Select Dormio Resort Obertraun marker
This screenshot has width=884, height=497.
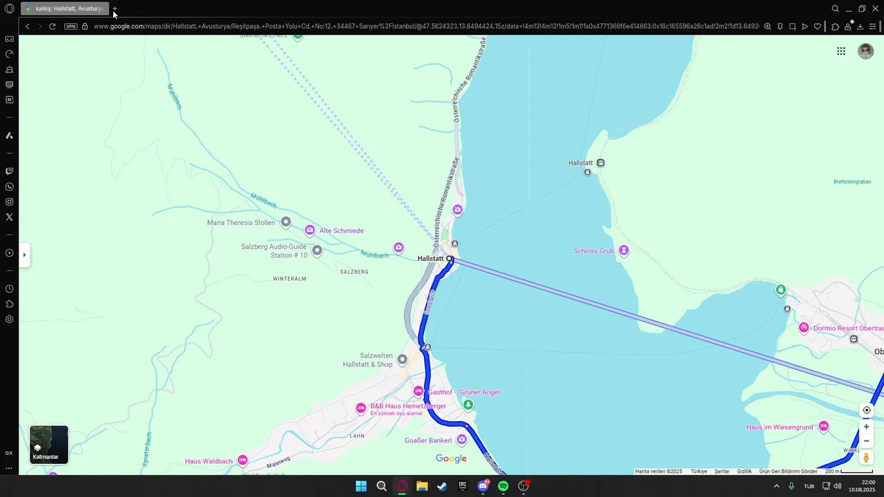click(804, 328)
